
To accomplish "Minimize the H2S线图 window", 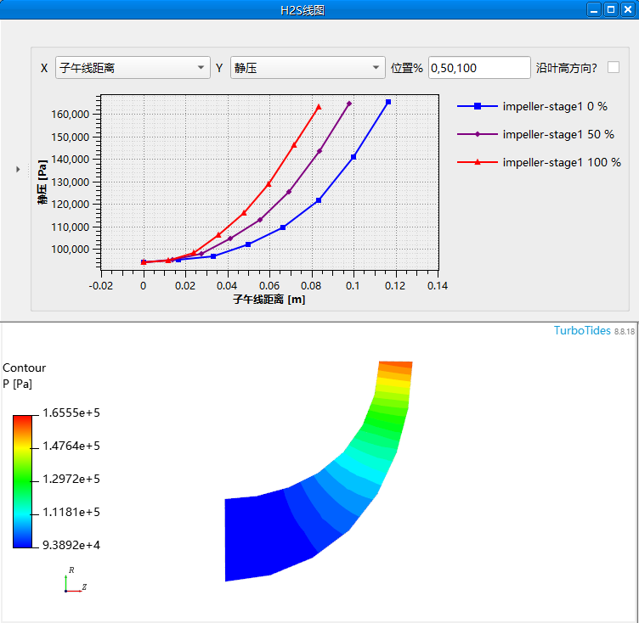I will point(594,9).
